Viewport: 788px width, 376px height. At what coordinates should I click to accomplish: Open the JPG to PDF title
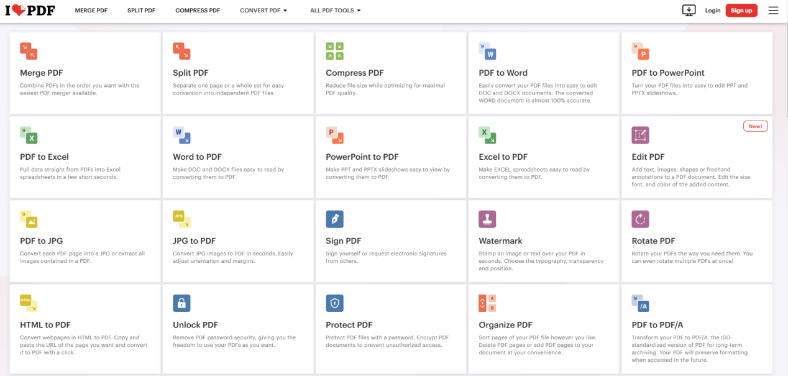tap(195, 241)
